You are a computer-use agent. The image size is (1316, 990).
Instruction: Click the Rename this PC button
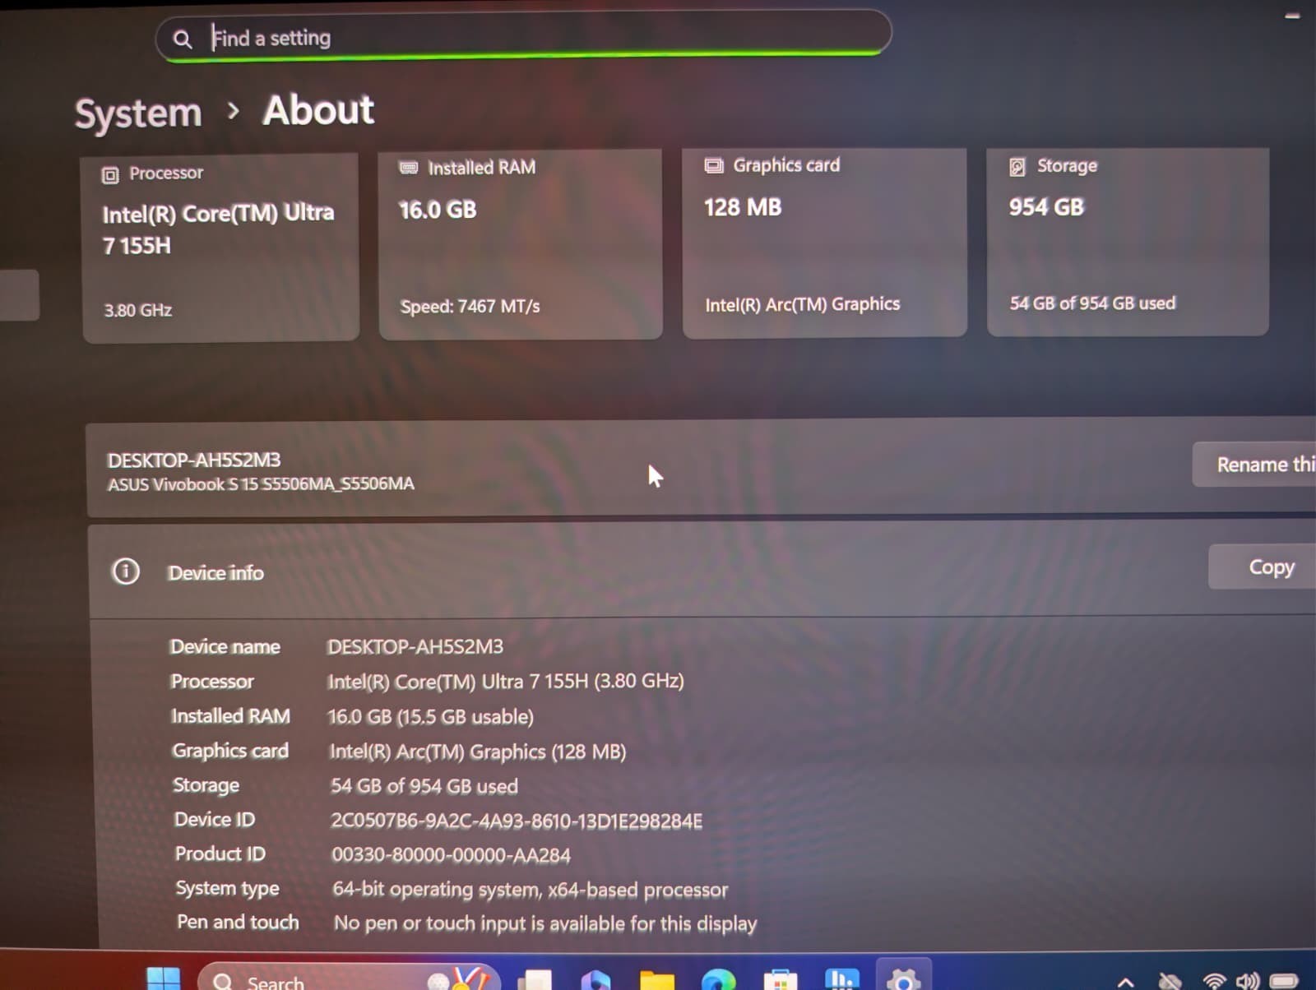[x=1254, y=465]
